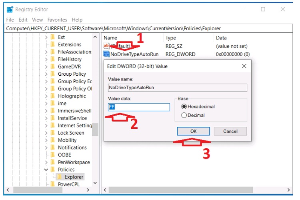Collapse the Policies key
Image resolution: width=300 pixels, height=200 pixels.
(x=46, y=170)
